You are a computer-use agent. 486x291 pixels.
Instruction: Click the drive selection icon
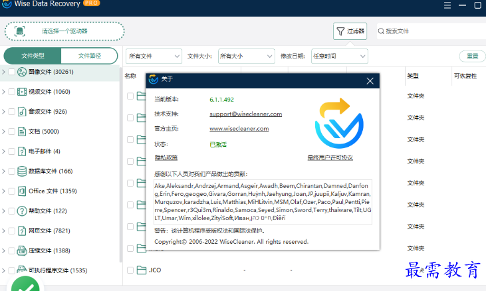pos(20,31)
